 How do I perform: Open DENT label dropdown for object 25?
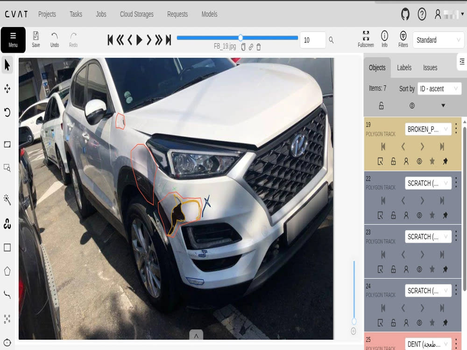coord(428,344)
